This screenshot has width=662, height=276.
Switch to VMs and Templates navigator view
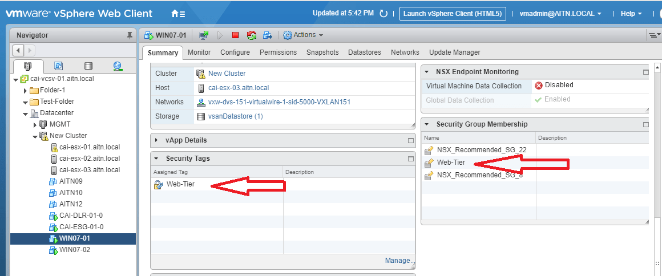[x=58, y=66]
